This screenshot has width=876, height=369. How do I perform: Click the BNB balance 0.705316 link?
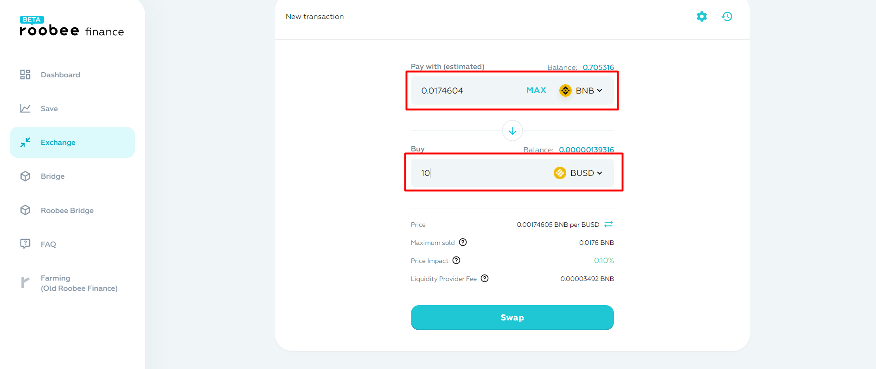point(598,67)
